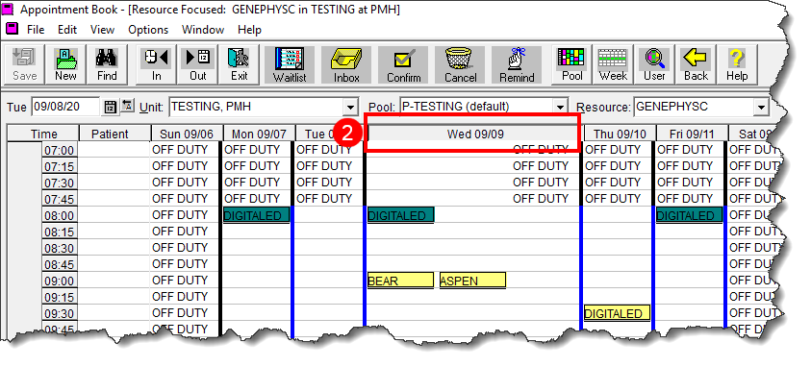Open the View menu
The width and height of the screenshot is (811, 367).
[x=102, y=30]
